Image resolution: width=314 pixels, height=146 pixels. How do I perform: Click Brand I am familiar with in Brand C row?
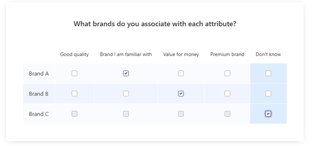point(126,114)
